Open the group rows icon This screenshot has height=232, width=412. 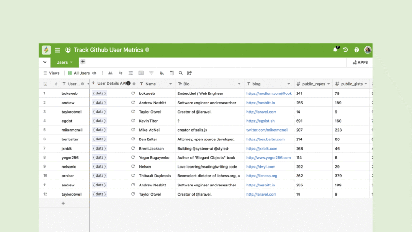pyautogui.click(x=141, y=73)
